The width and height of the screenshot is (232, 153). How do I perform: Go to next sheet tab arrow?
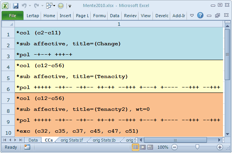click(15, 140)
